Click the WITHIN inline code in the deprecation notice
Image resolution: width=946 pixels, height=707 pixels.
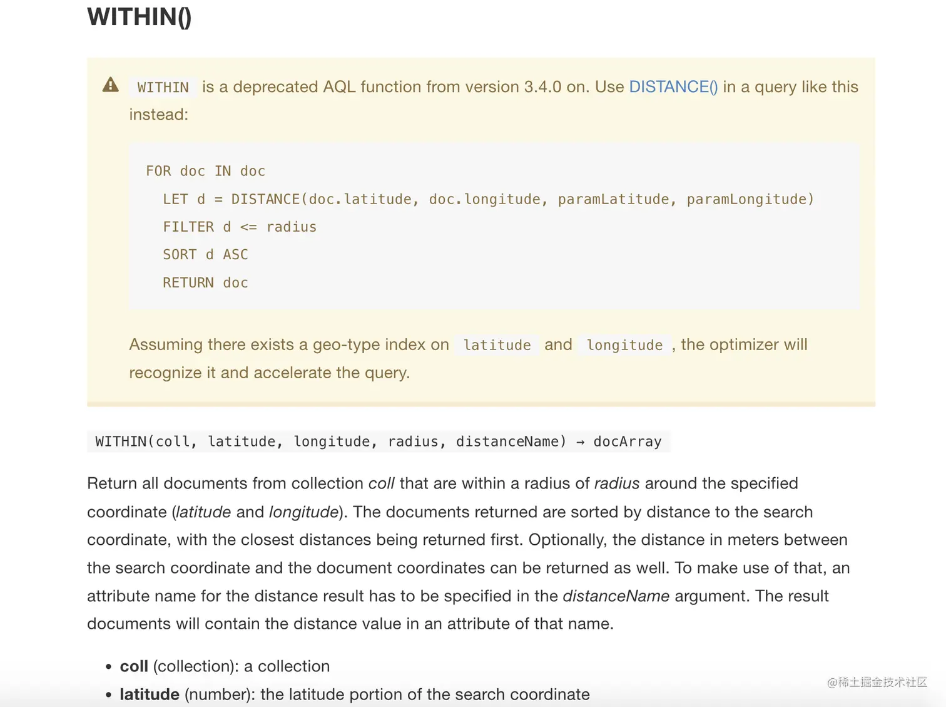163,87
